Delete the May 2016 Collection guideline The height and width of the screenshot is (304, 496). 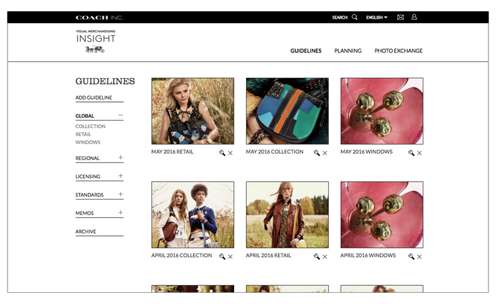click(x=325, y=153)
